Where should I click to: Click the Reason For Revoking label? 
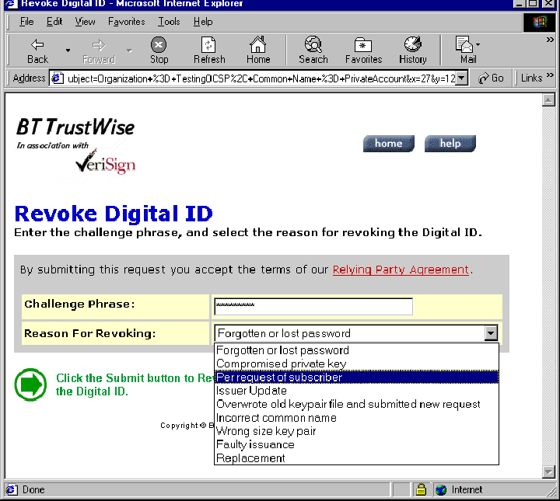[89, 333]
